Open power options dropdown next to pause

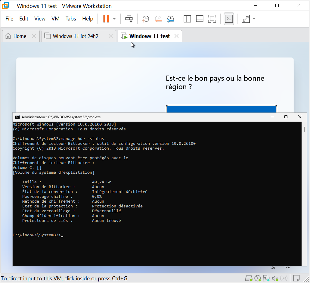114,19
